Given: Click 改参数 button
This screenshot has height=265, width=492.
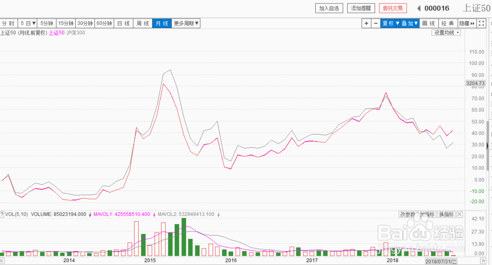Looking at the screenshot, I should tap(407, 214).
